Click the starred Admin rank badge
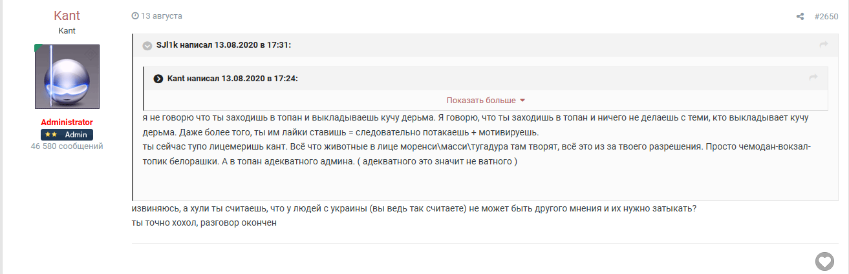This screenshot has height=274, width=849. point(67,135)
